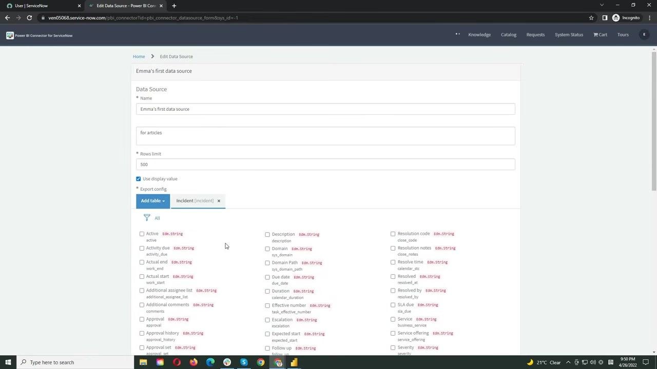Launch Opera from the taskbar
This screenshot has width=657, height=369.
177,362
